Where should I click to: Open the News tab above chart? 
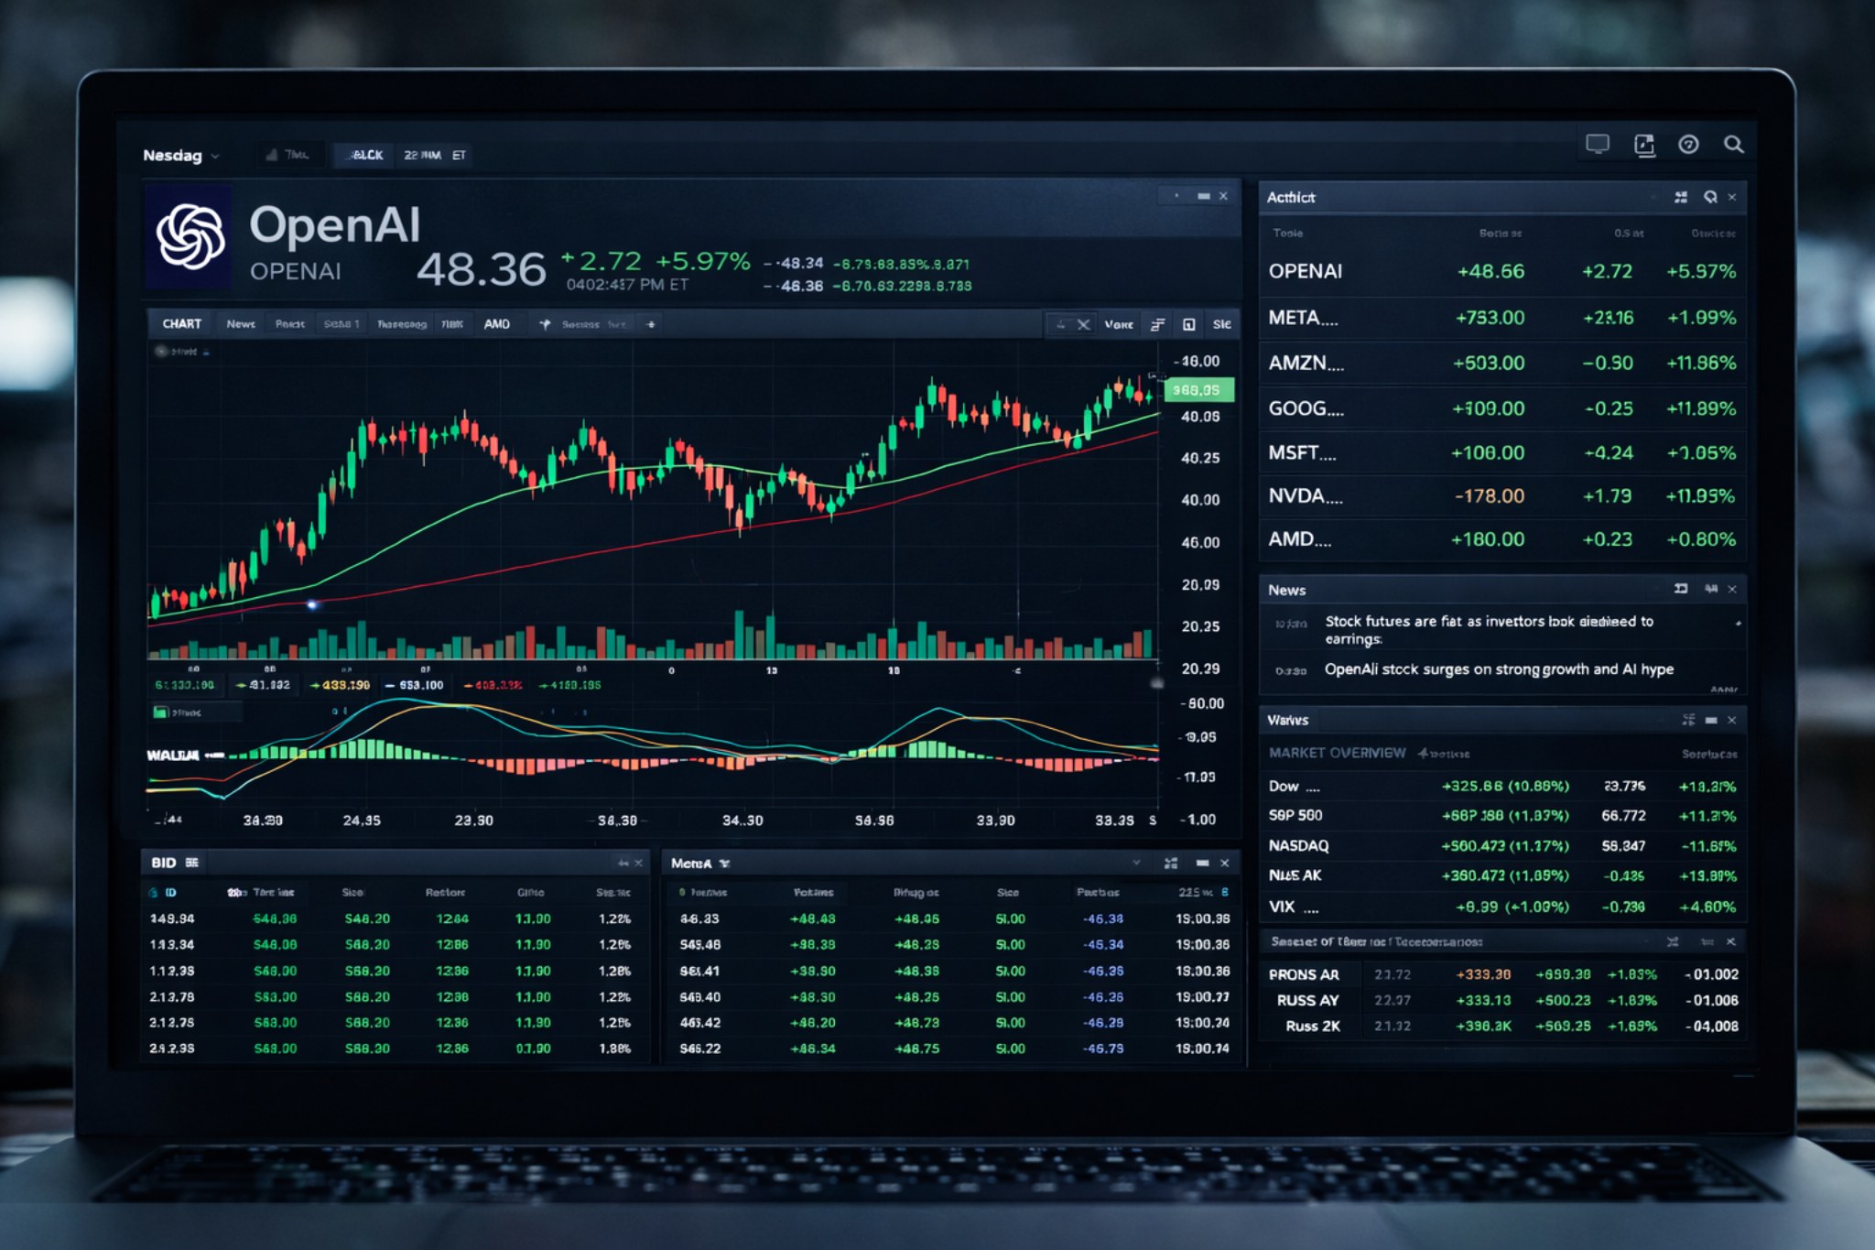click(x=241, y=324)
